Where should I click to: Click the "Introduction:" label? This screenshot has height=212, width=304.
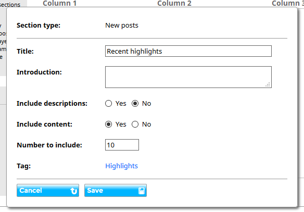39,72
